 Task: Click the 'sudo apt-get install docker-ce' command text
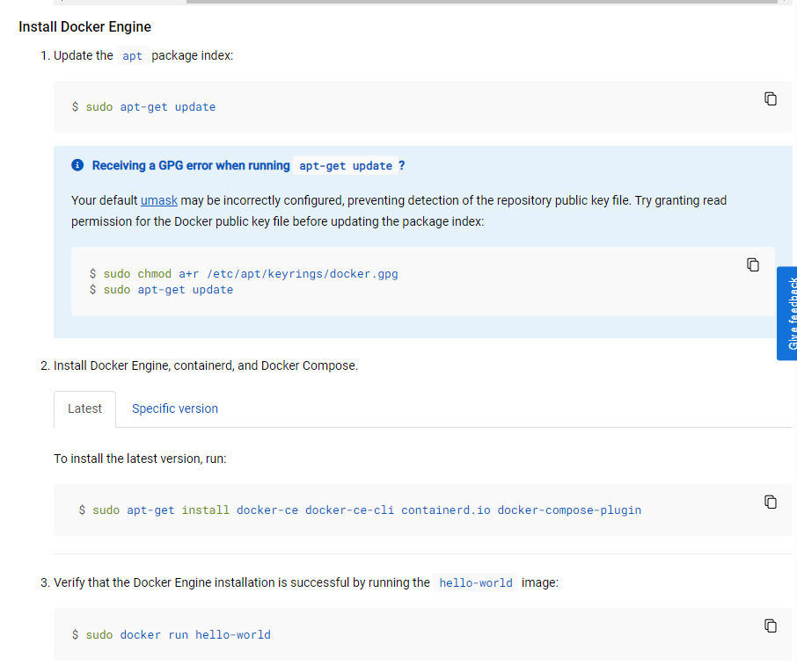pos(360,510)
